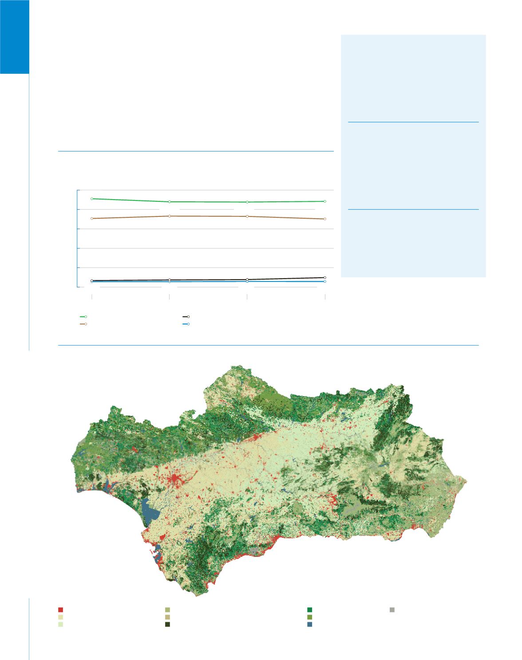
Task: Click the pale yellow map legend swatch
Action: click(x=60, y=617)
